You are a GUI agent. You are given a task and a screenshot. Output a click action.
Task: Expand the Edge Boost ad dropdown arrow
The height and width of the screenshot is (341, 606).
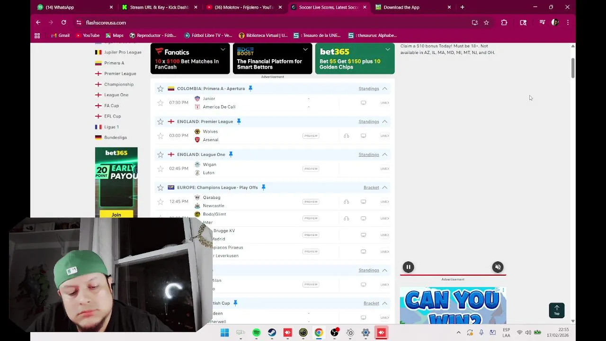coord(305,49)
